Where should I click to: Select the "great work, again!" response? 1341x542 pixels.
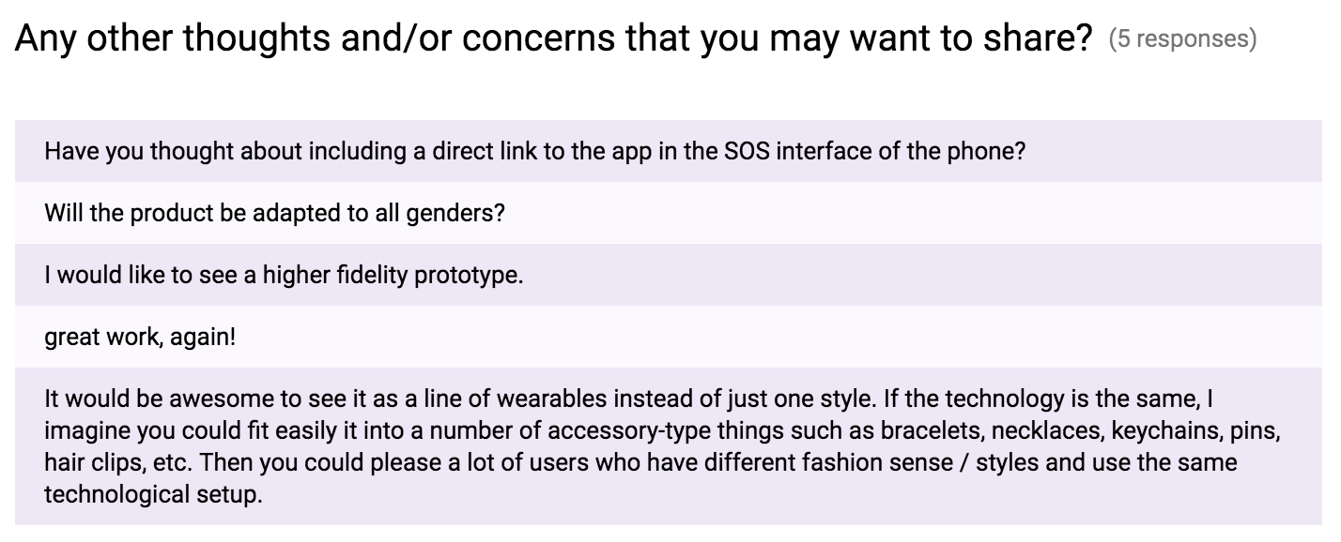tap(668, 337)
